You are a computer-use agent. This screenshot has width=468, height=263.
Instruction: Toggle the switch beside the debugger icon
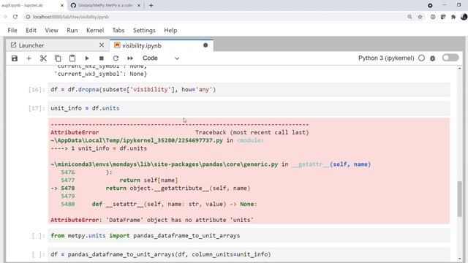point(450,58)
